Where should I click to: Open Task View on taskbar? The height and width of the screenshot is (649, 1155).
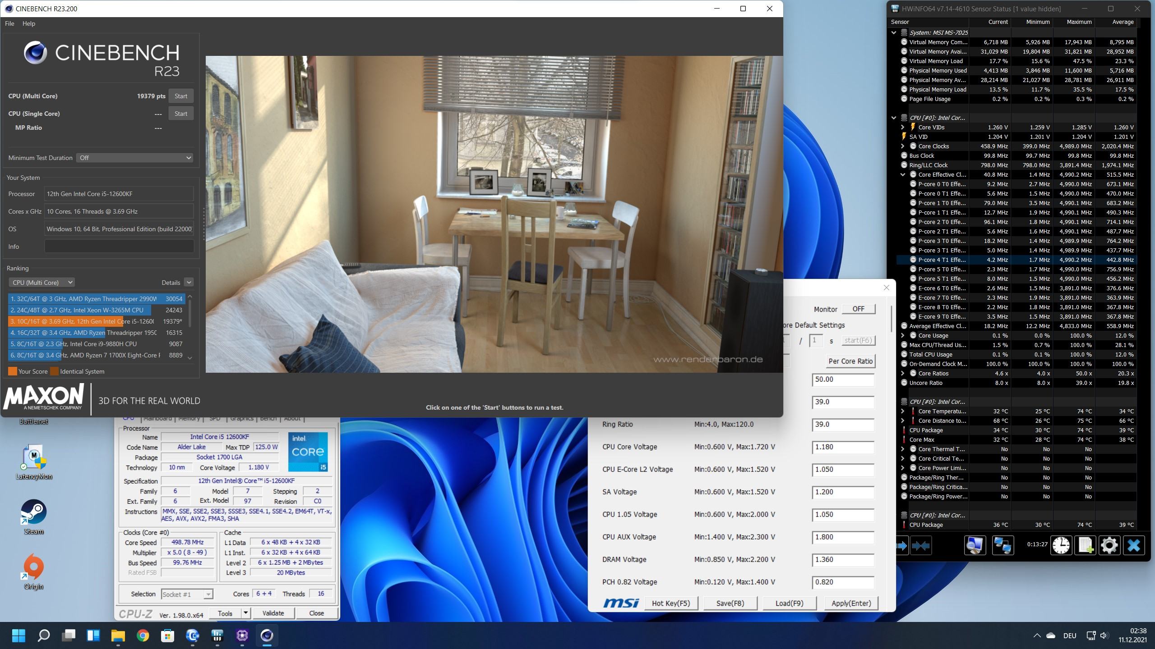point(68,635)
